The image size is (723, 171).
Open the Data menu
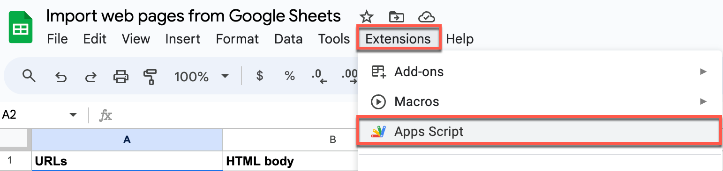pyautogui.click(x=288, y=39)
